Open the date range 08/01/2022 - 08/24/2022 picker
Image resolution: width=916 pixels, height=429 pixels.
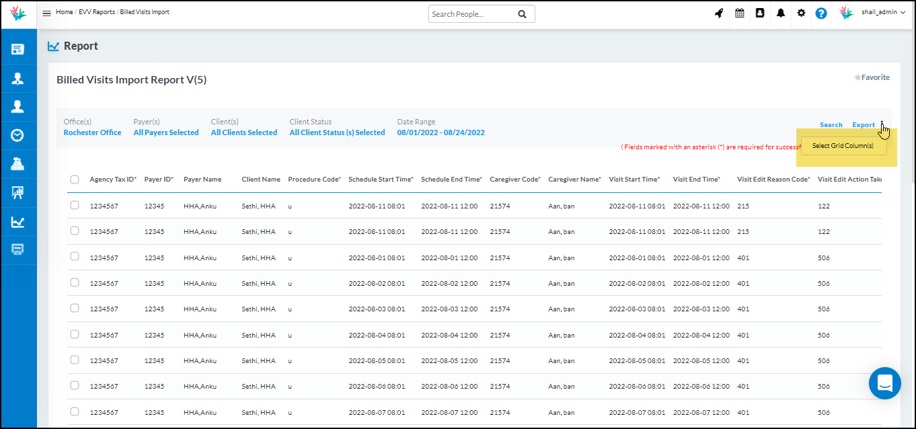[441, 132]
